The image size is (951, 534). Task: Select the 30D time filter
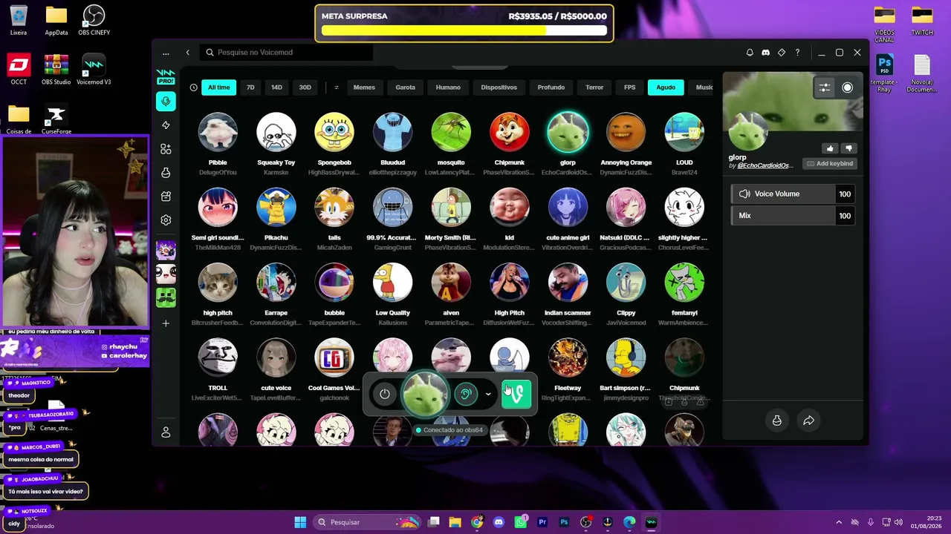point(305,88)
